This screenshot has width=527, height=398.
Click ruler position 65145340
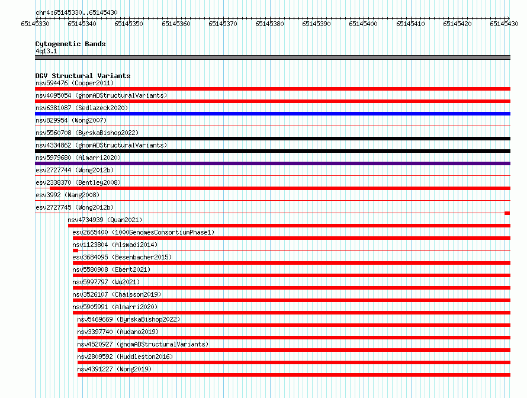pos(82,24)
